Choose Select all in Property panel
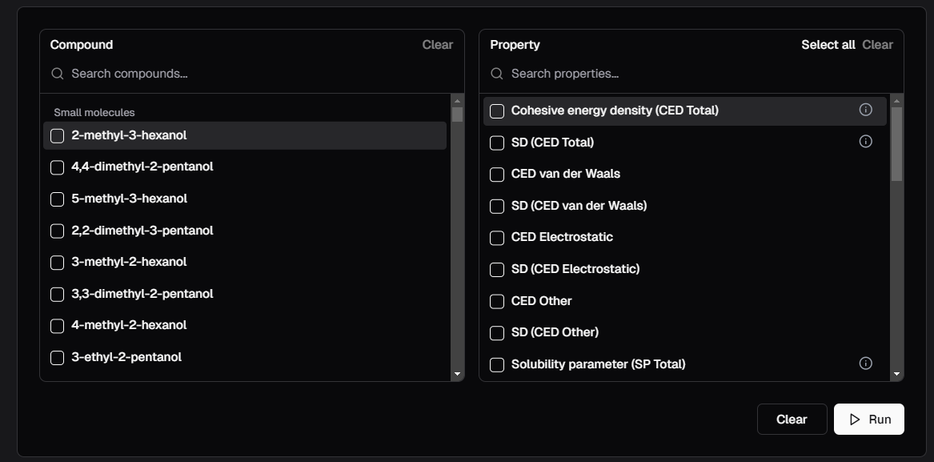Screen dimensions: 934x462 [x=828, y=45]
